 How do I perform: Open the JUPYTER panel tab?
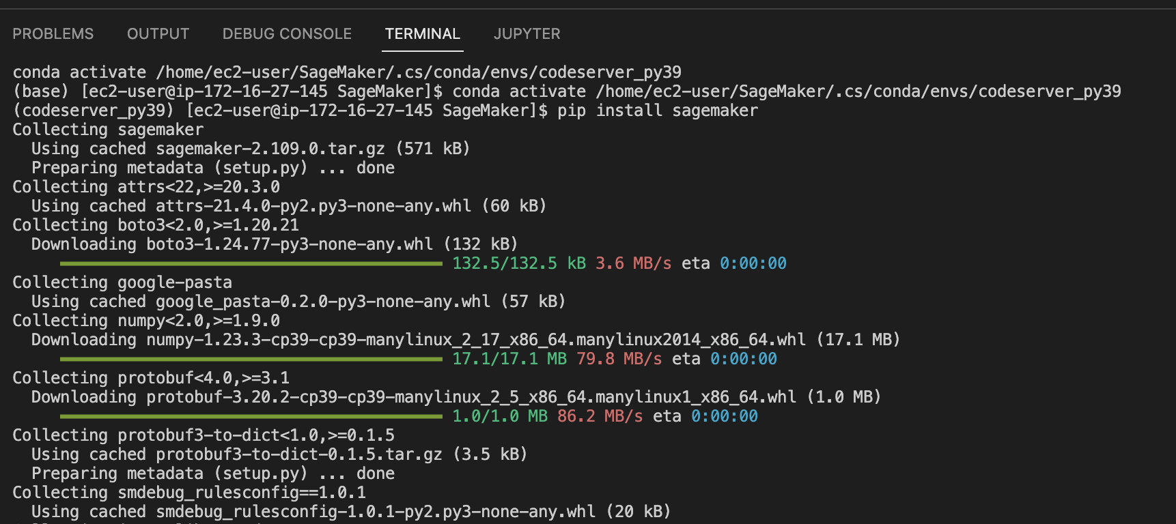pyautogui.click(x=527, y=34)
